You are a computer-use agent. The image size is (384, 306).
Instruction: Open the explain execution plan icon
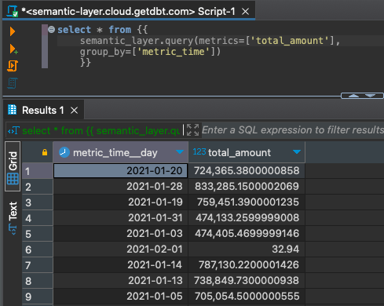pyautogui.click(x=13, y=83)
